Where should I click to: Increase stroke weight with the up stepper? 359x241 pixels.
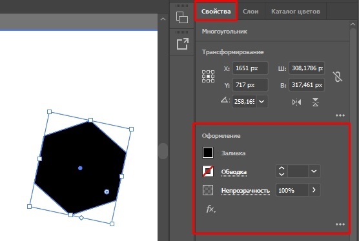click(282, 168)
